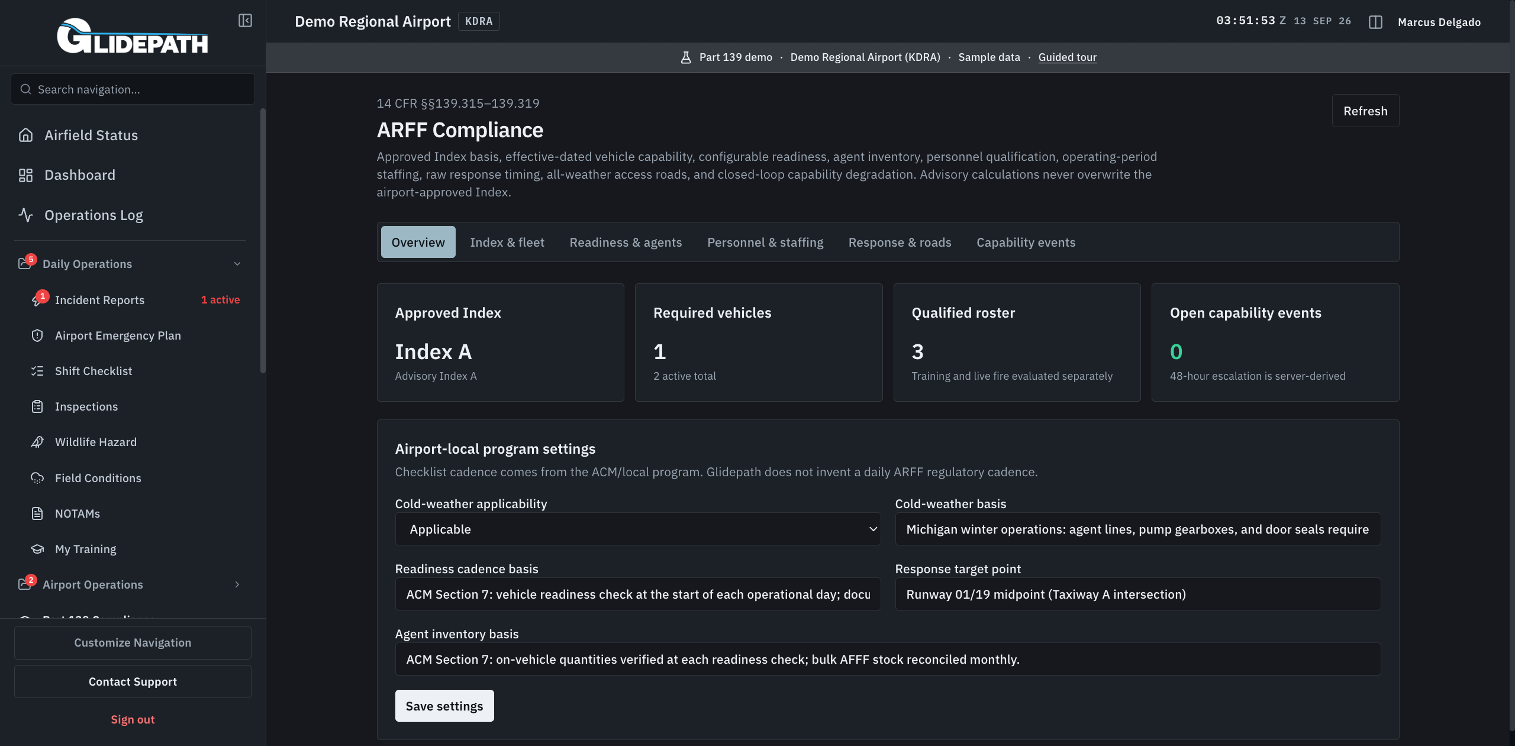
Task: Open the Guided tour link
Action: coord(1067,57)
